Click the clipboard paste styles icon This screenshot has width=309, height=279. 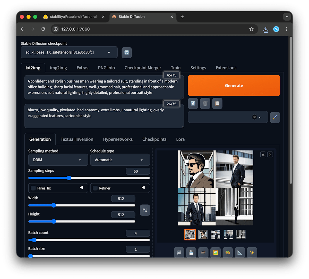[217, 103]
